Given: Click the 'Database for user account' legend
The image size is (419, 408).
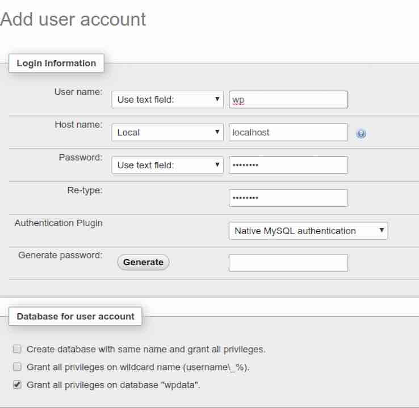Looking at the screenshot, I should pyautogui.click(x=76, y=316).
